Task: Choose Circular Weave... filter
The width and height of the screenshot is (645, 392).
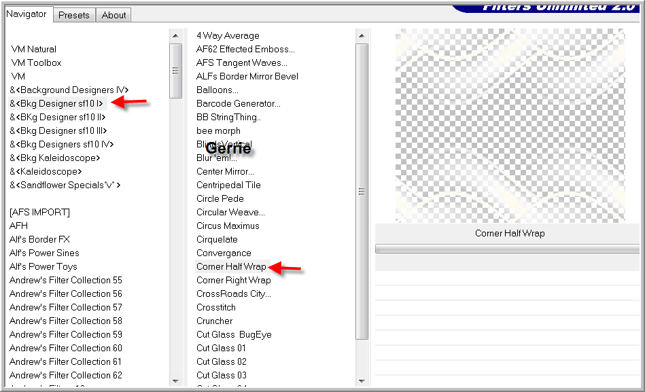Action: pyautogui.click(x=231, y=212)
